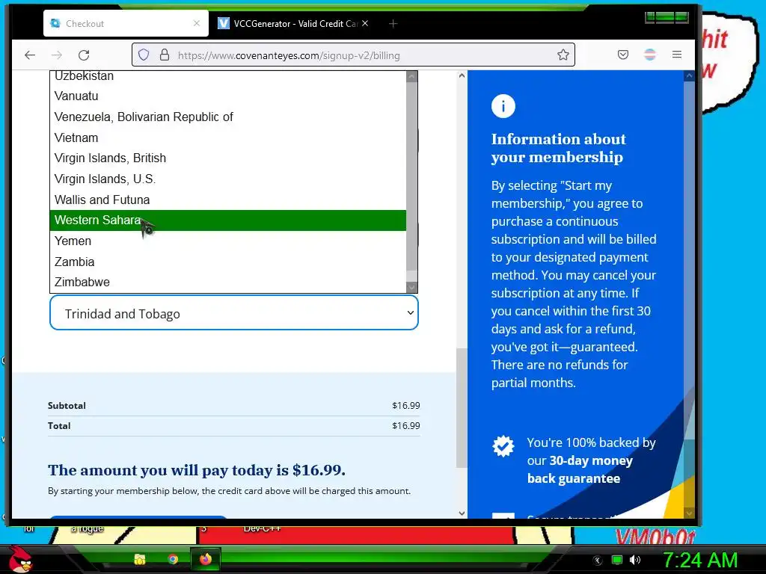Click the volume speaker tray icon

634,560
